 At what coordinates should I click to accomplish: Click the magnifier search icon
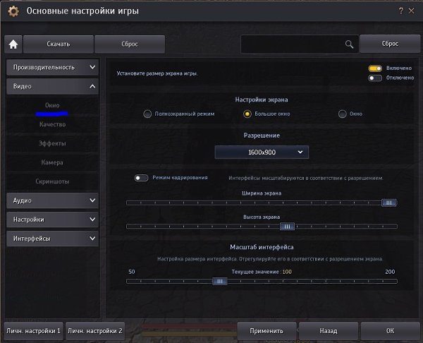348,44
